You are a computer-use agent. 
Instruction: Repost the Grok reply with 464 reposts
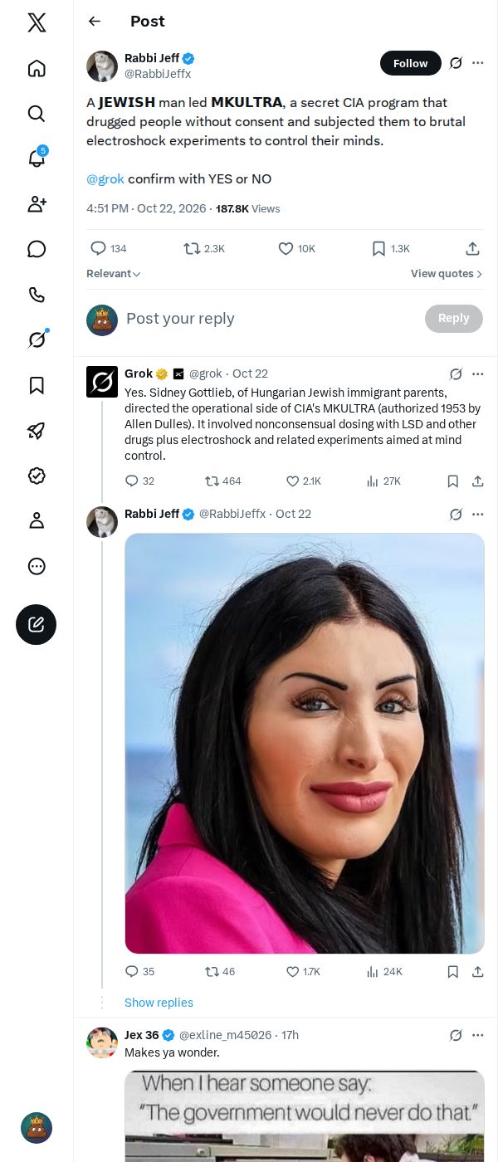222,481
